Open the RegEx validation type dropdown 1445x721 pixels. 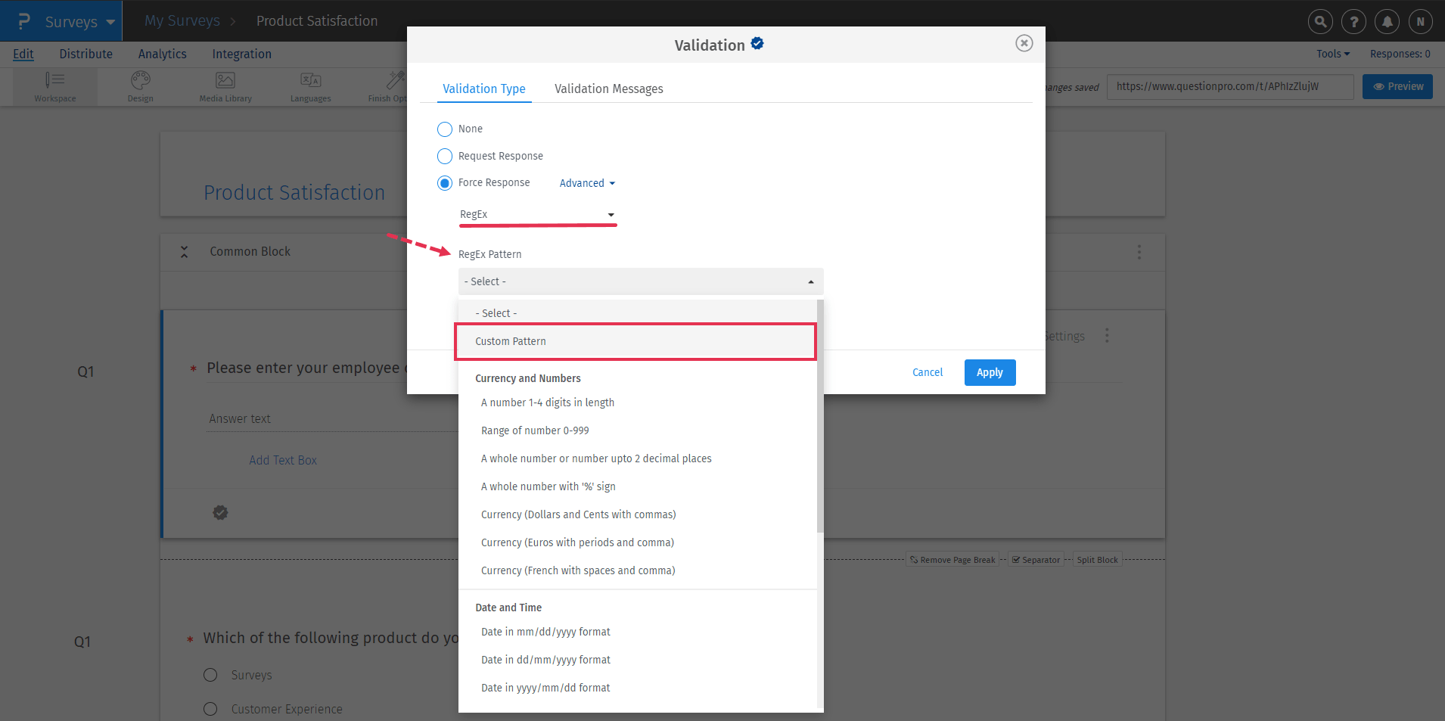pos(537,215)
